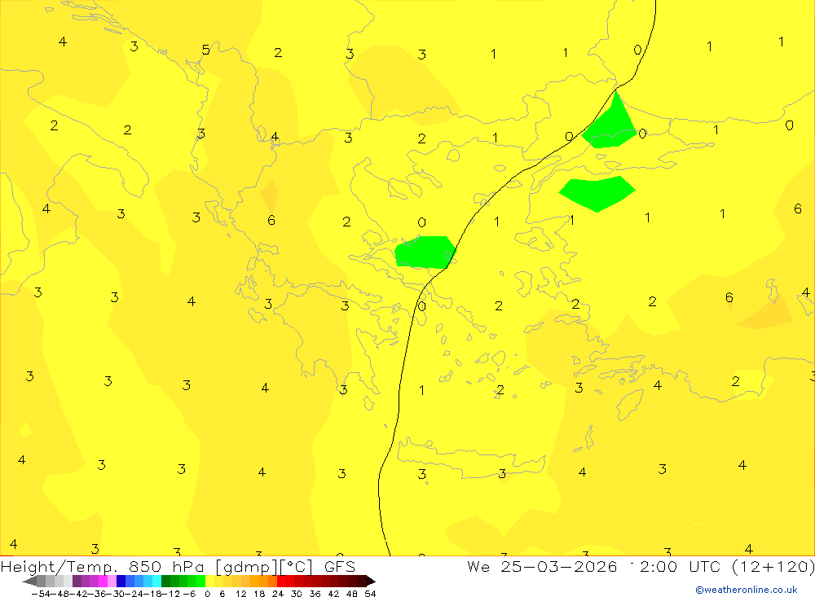Pick the cyan swatch above -18
This screenshot has height=597, width=815.
click(156, 582)
